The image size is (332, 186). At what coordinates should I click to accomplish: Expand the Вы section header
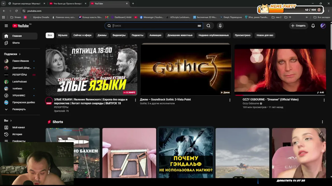pyautogui.click(x=8, y=121)
